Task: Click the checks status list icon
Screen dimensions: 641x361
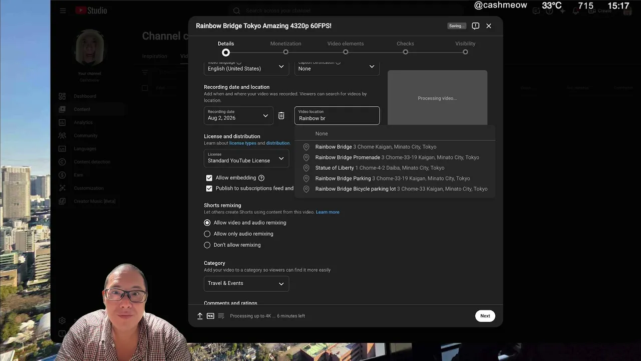Action: click(x=221, y=316)
